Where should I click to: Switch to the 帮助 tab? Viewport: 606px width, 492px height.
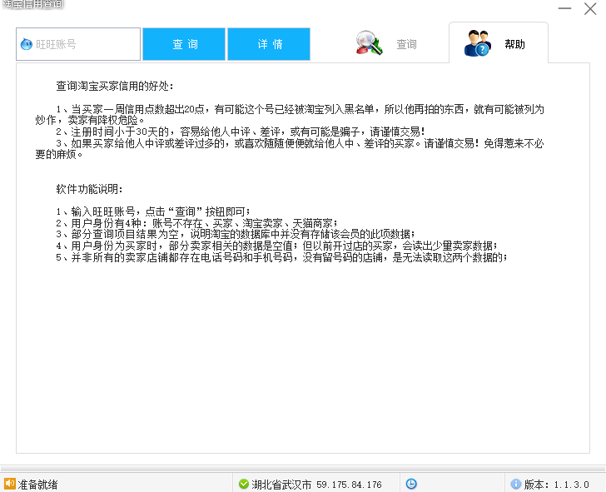coord(499,43)
